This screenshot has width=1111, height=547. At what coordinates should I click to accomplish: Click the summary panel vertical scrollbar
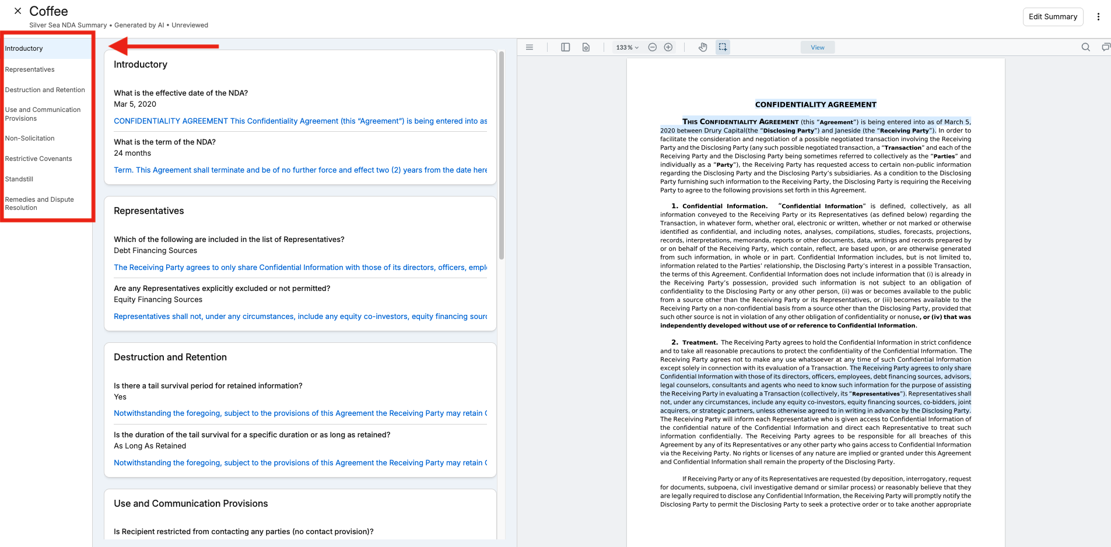point(502,155)
